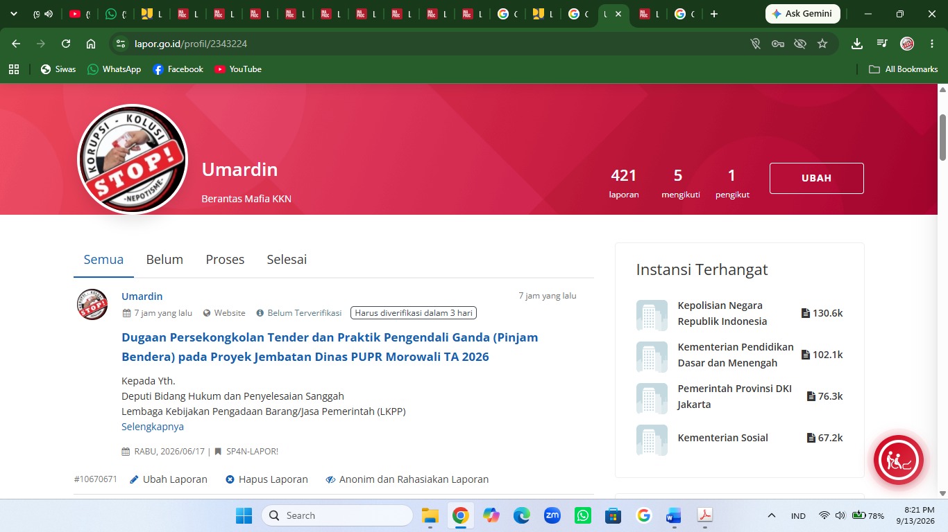Open the browser downloads icon

point(857,44)
